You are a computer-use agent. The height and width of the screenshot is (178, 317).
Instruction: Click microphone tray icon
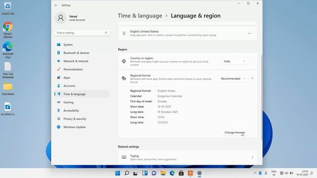[266, 173]
